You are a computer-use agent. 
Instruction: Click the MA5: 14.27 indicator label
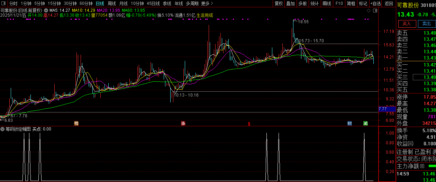(x=60, y=10)
